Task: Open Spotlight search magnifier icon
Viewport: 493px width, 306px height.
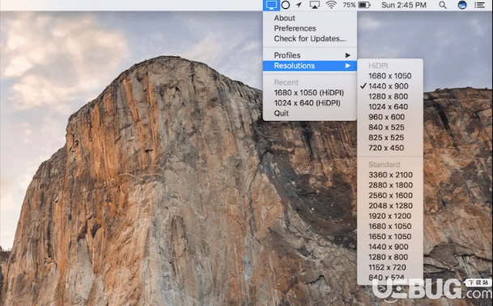Action: click(x=443, y=5)
